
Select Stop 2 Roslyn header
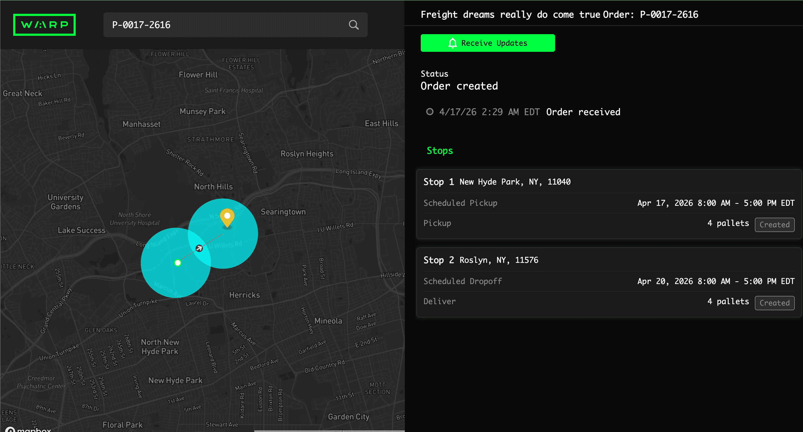481,260
